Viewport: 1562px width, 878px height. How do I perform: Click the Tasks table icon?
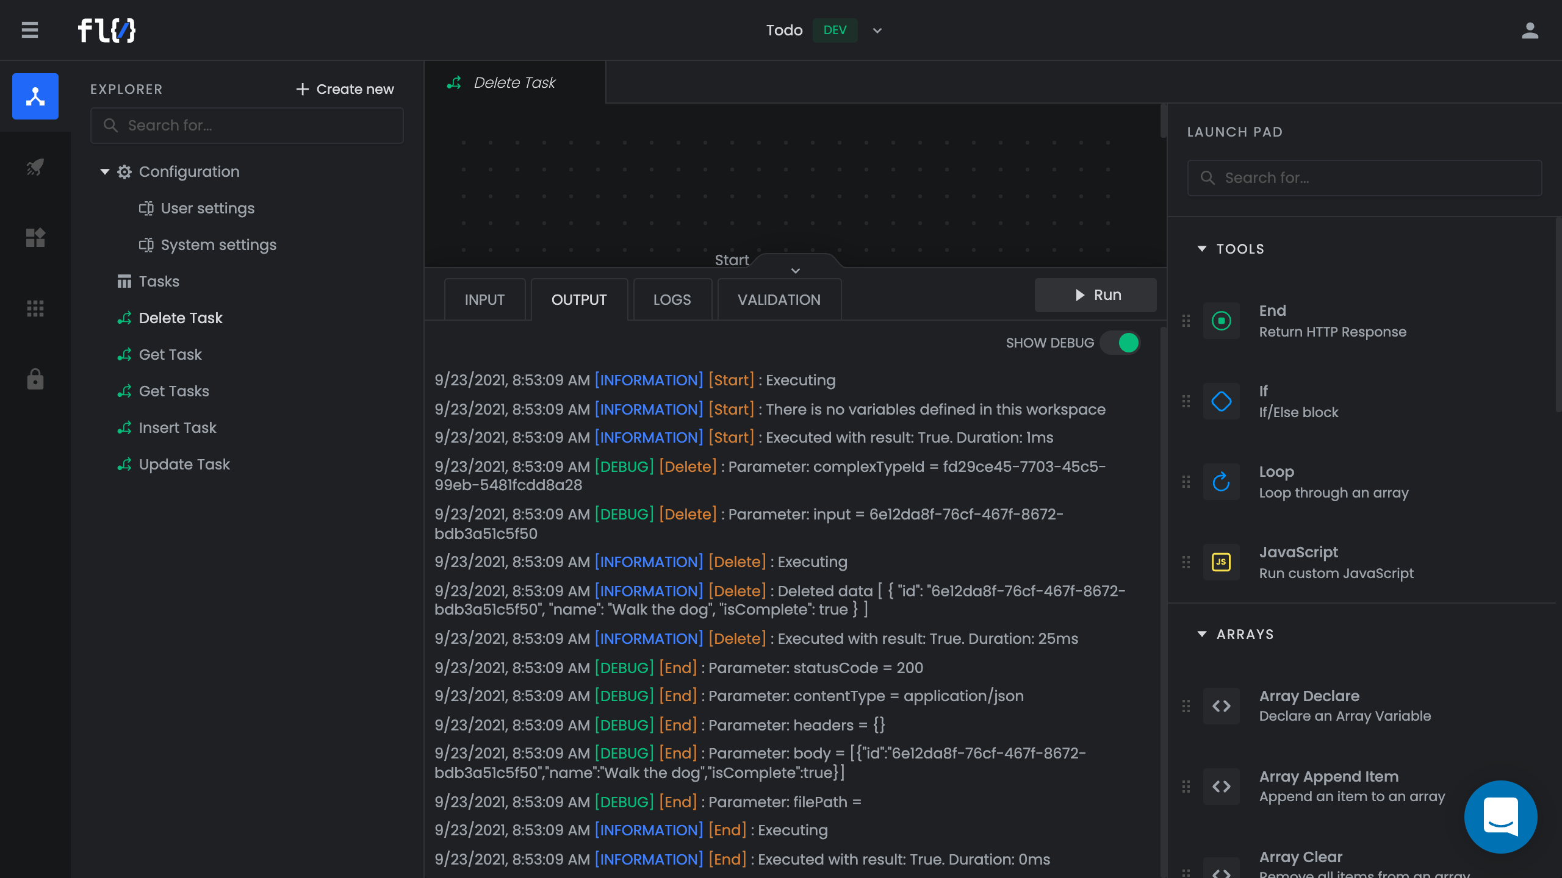point(124,282)
